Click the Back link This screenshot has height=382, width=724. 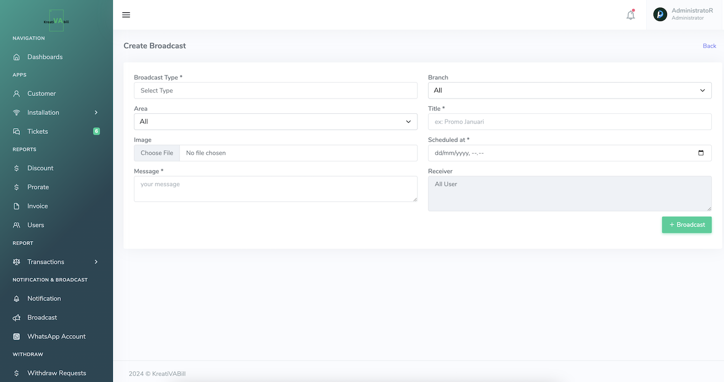coord(709,46)
